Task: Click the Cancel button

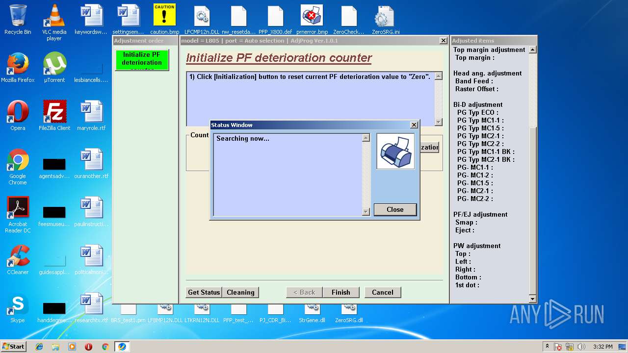Action: (x=383, y=292)
